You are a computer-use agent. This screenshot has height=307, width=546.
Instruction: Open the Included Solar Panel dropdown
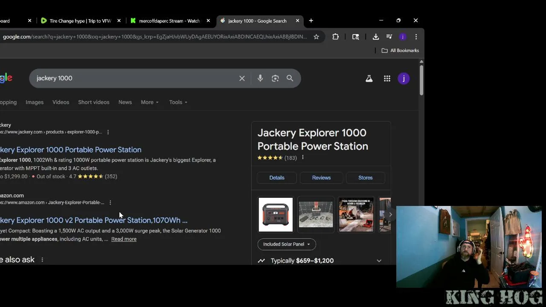coord(287,244)
